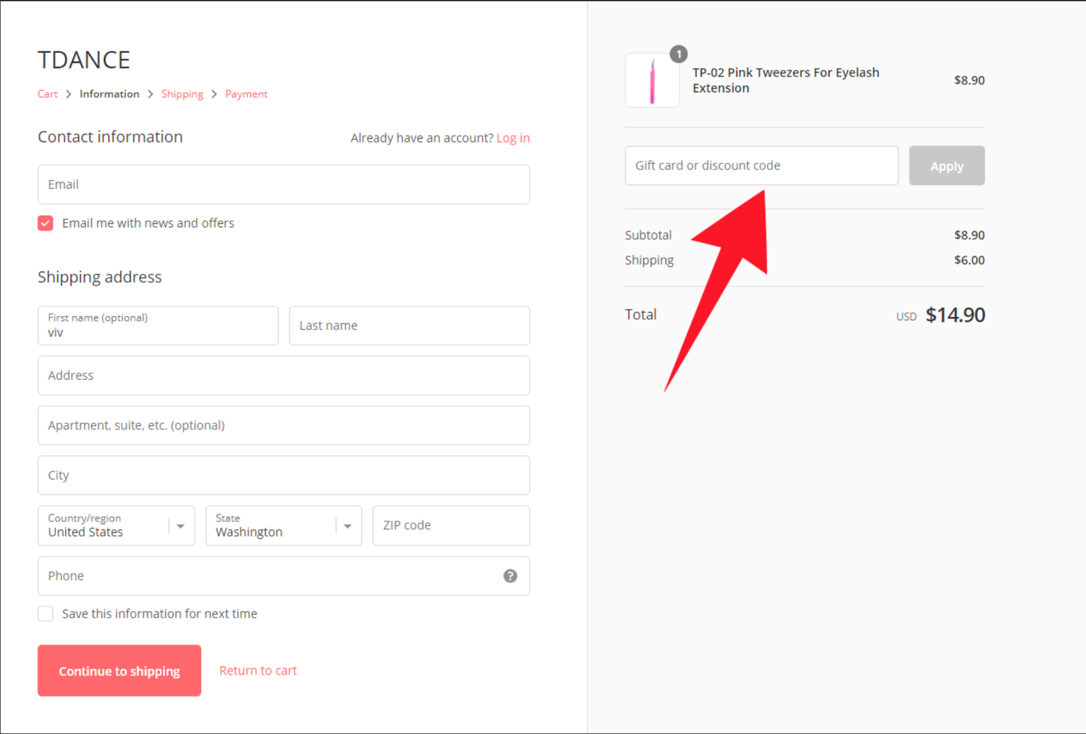Select the Last name input field

pyautogui.click(x=409, y=326)
